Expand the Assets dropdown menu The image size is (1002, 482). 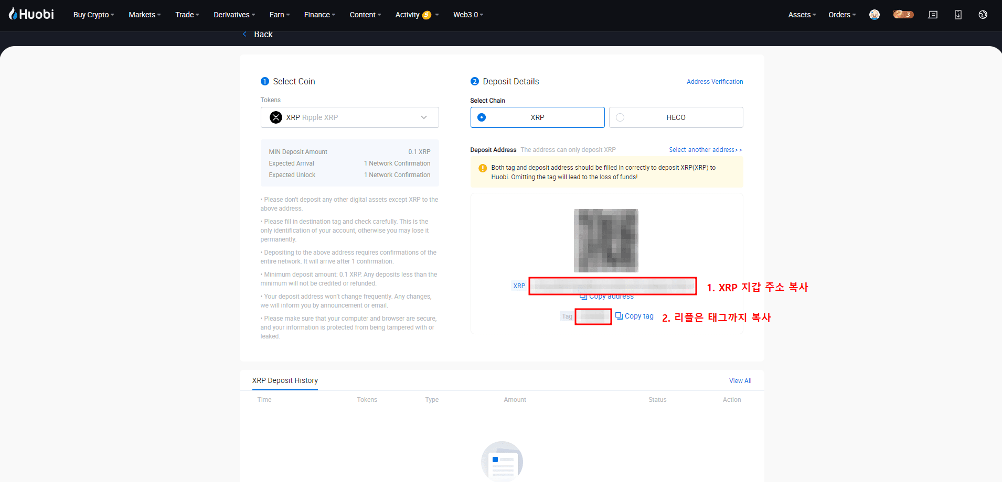(802, 15)
